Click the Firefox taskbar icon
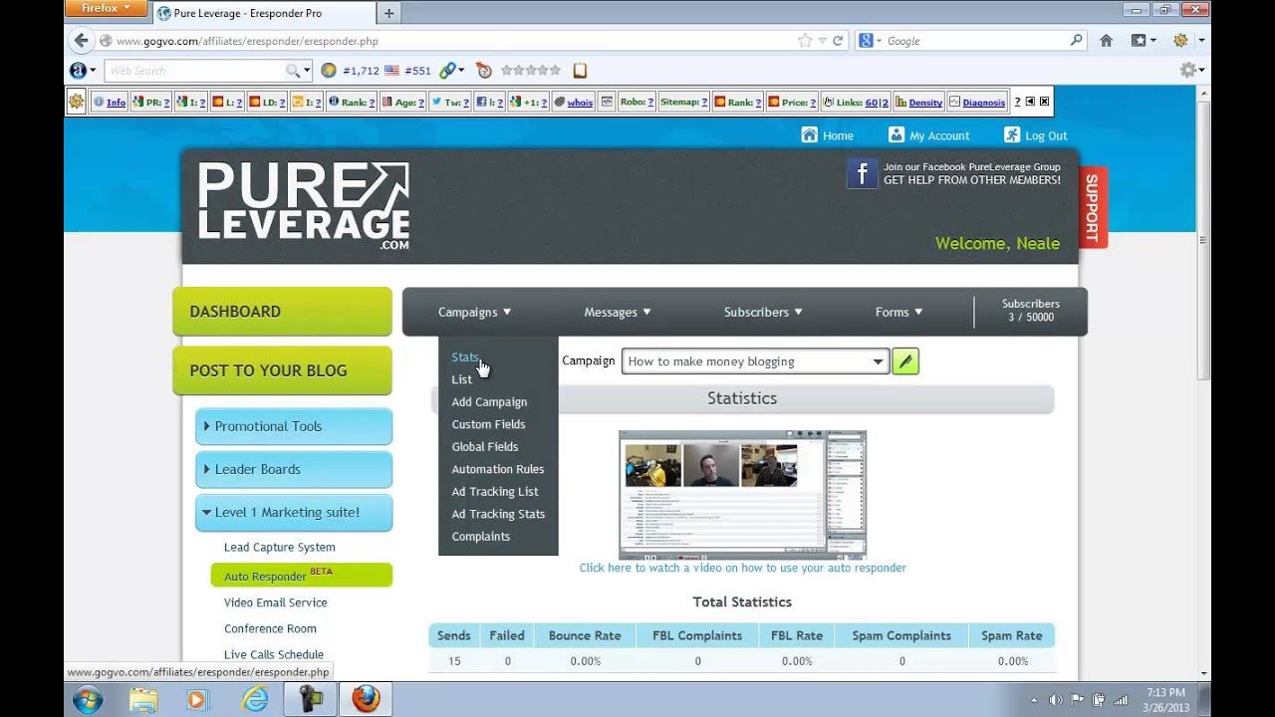1275x717 pixels. point(366,699)
